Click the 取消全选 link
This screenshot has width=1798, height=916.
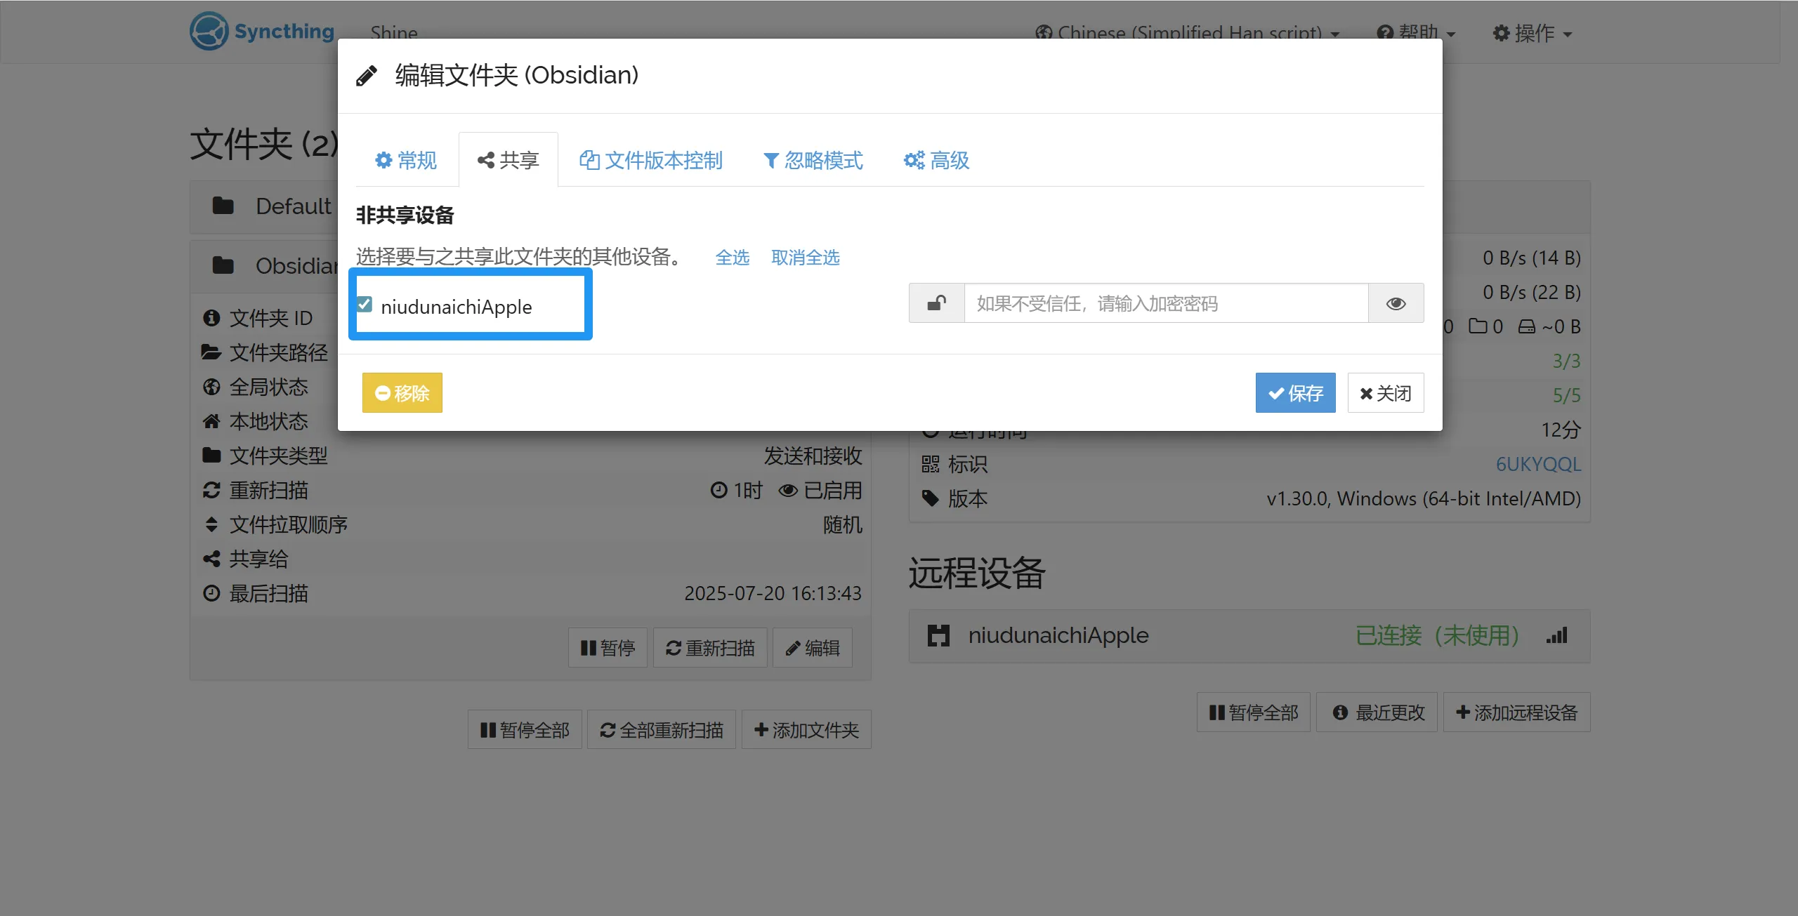pos(806,258)
